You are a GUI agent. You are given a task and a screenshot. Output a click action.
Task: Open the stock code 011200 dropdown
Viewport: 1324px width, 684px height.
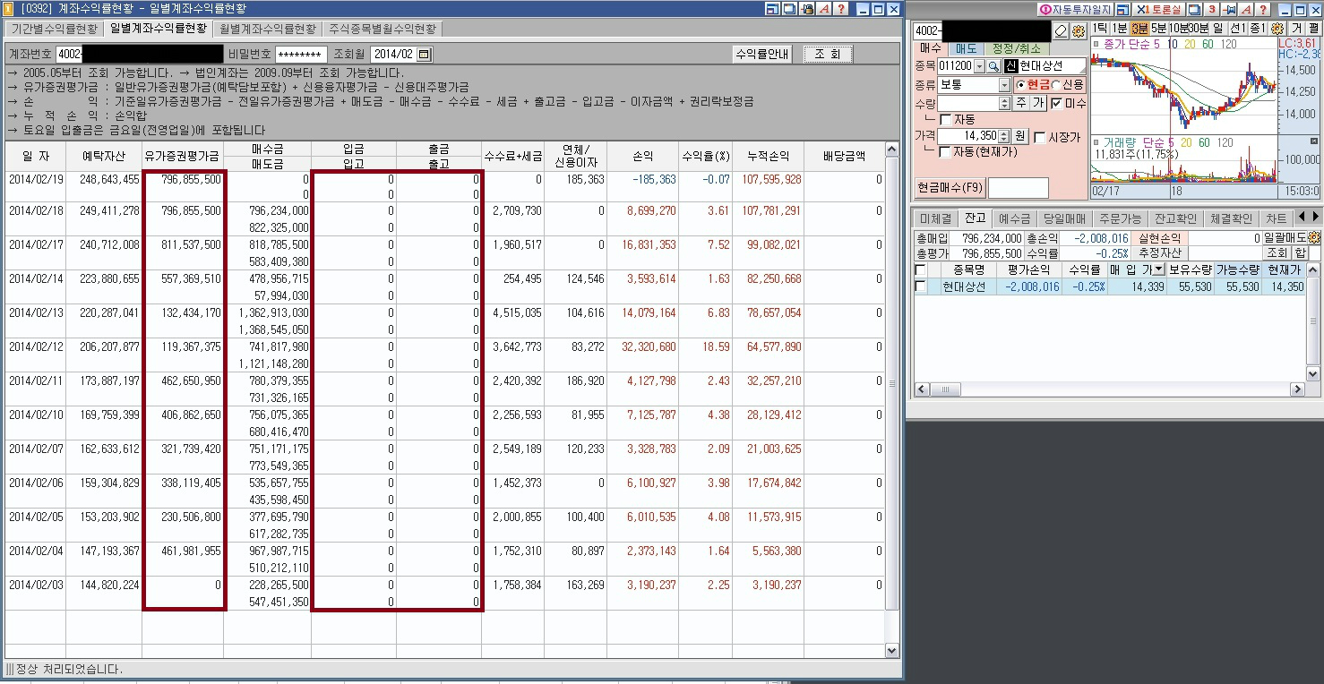click(x=978, y=66)
